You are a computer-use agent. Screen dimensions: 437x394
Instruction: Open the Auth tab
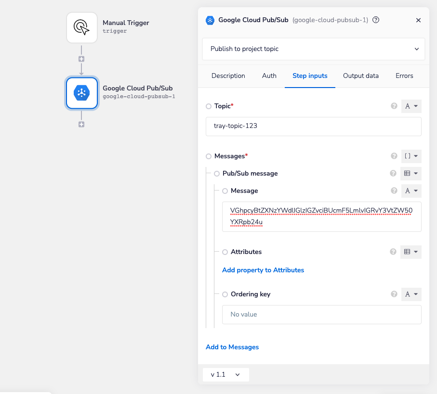[269, 76]
